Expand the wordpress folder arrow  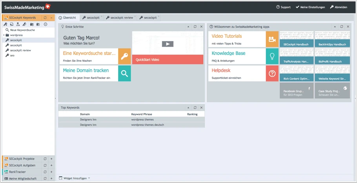(4, 35)
